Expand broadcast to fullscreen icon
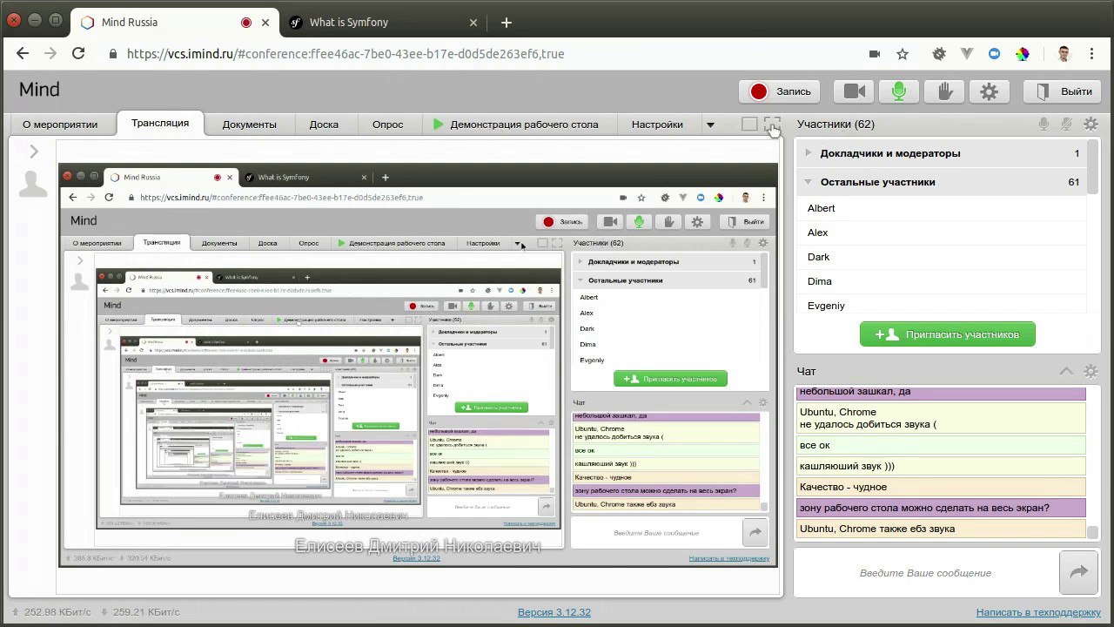Viewport: 1114px width, 627px height. tap(772, 125)
